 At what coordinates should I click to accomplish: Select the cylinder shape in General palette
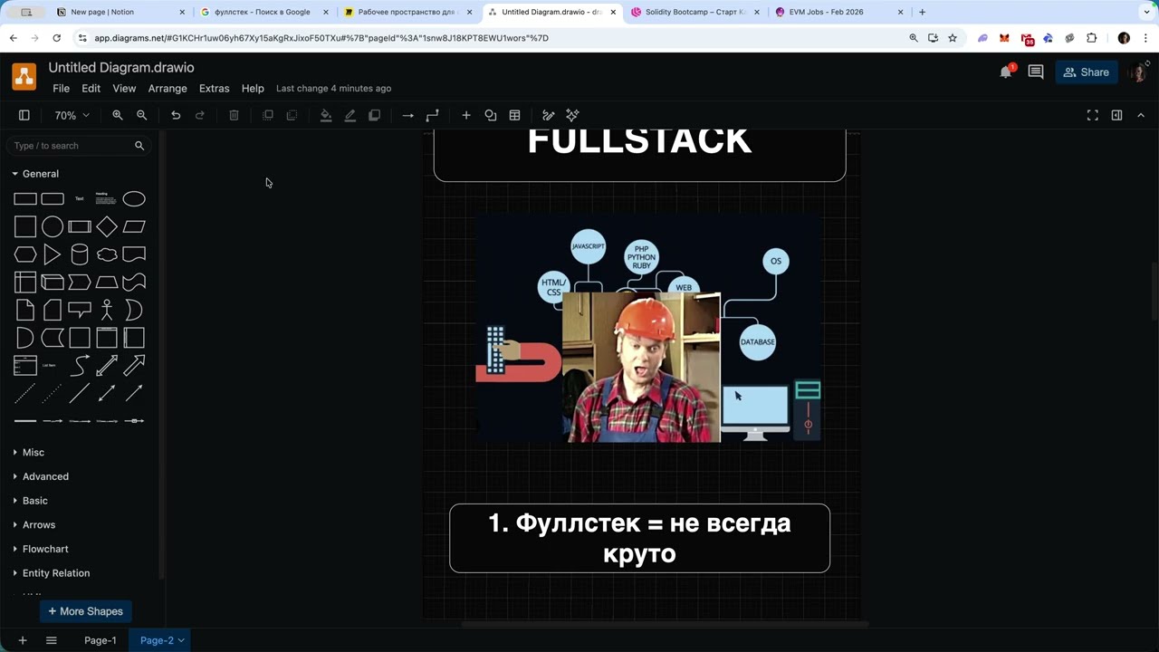[x=80, y=254]
